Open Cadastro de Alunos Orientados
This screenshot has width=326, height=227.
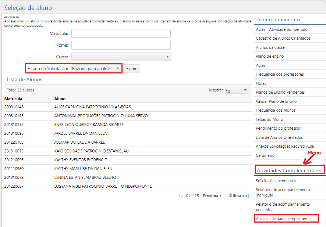tap(283, 38)
